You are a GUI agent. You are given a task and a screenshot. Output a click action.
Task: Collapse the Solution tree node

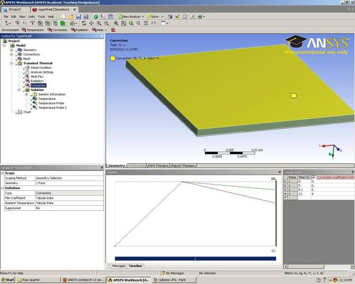click(x=19, y=90)
